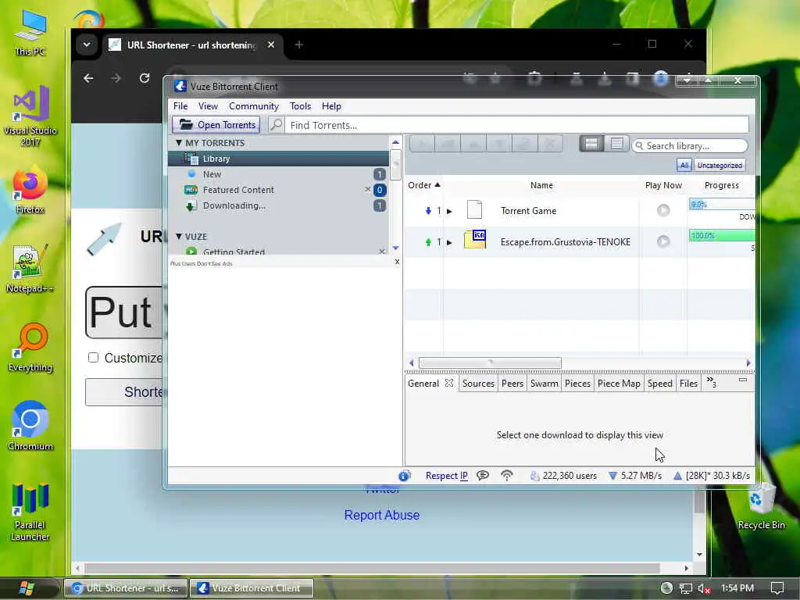Click the blue info icon in status bar

[x=404, y=476]
